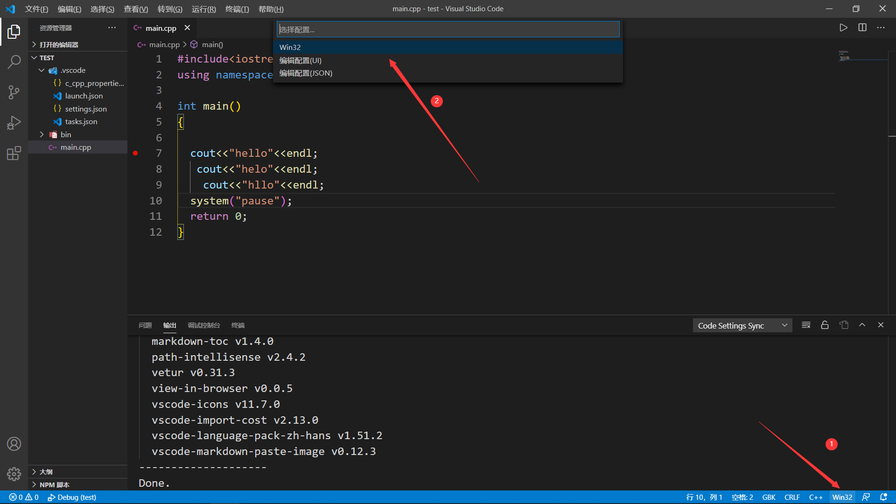Open Explorer panel more actions menu
Image resolution: width=896 pixels, height=504 pixels.
click(x=112, y=28)
